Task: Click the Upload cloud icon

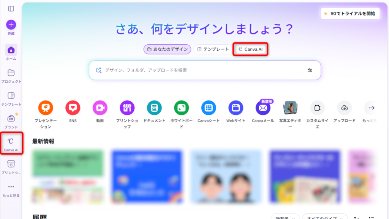Action: 344,108
